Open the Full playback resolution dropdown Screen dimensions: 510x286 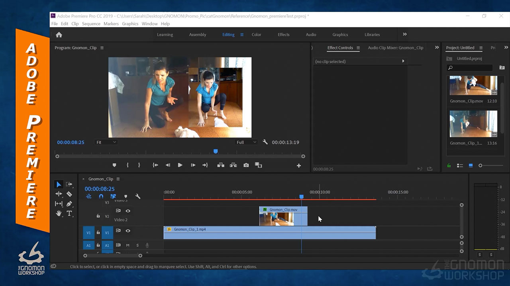tap(247, 142)
